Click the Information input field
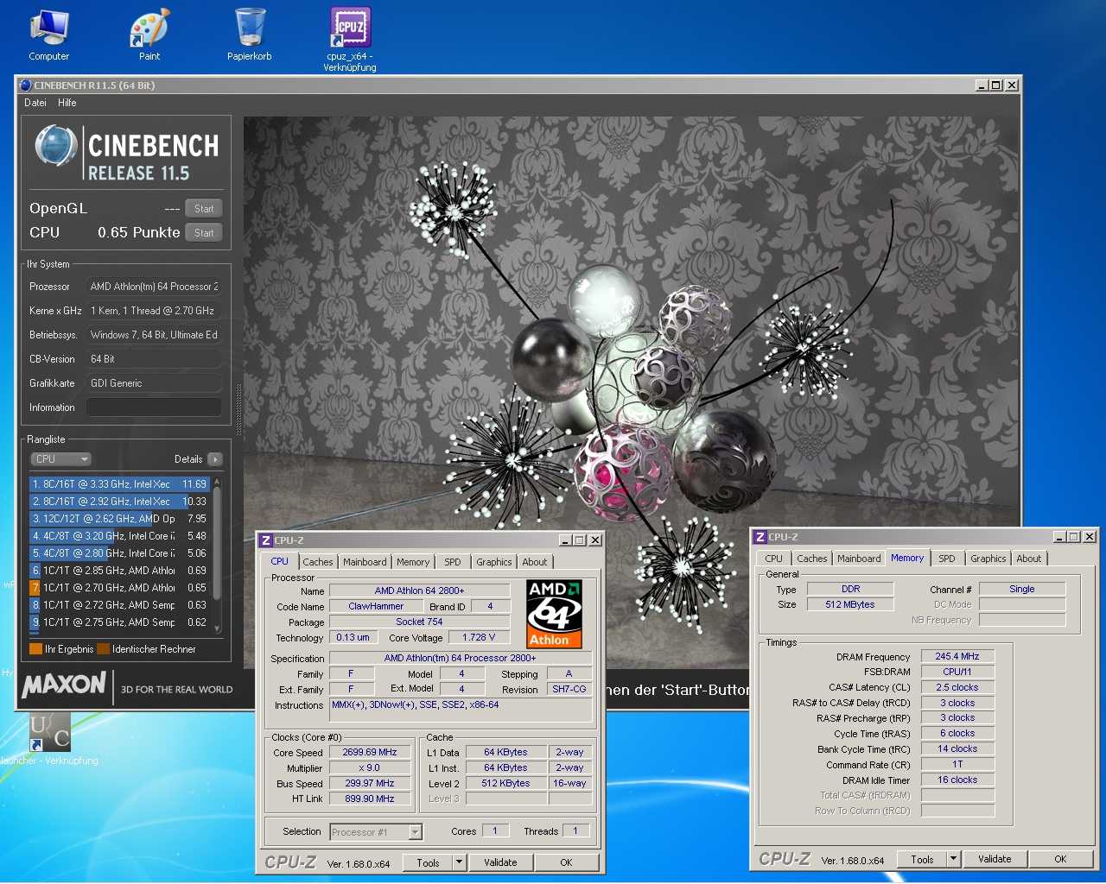 click(x=154, y=407)
